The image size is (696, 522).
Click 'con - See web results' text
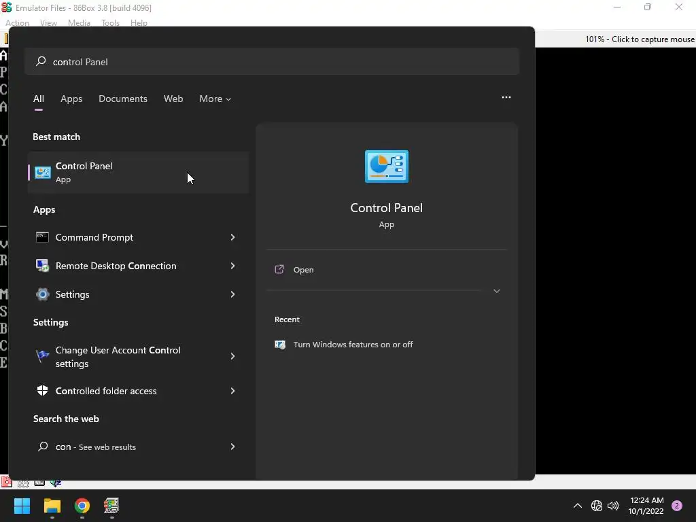click(95, 447)
